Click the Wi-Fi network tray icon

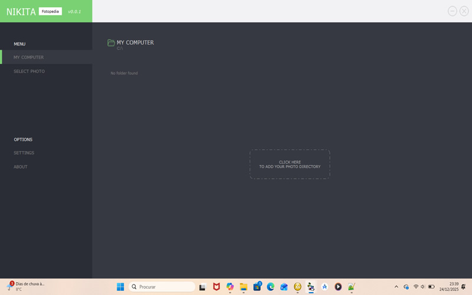click(x=416, y=287)
